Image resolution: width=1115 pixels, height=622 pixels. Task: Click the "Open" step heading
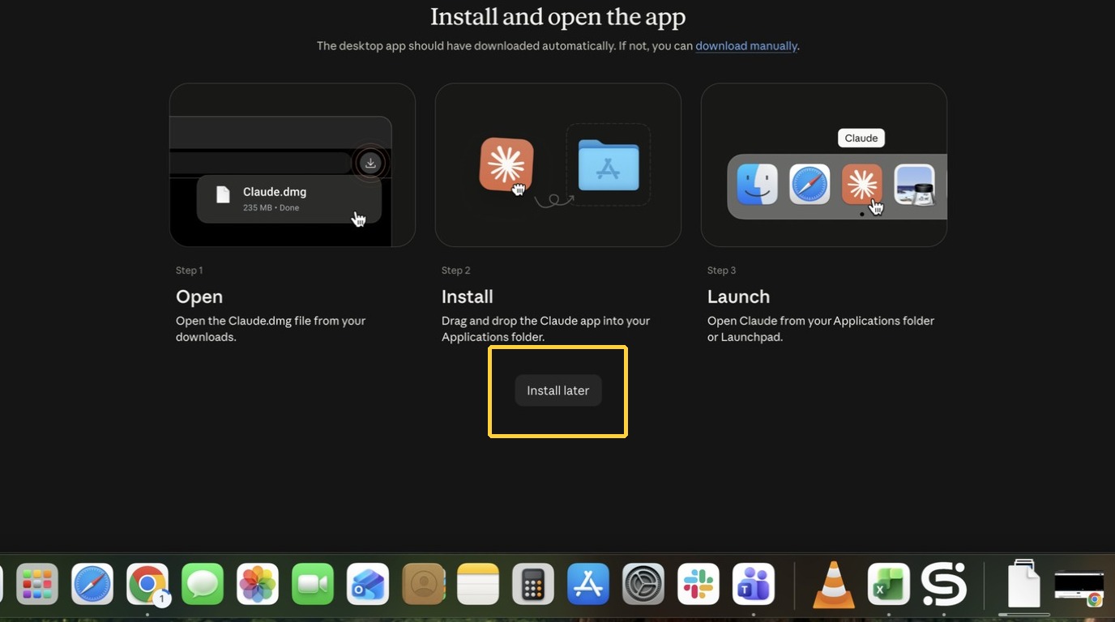[199, 296]
